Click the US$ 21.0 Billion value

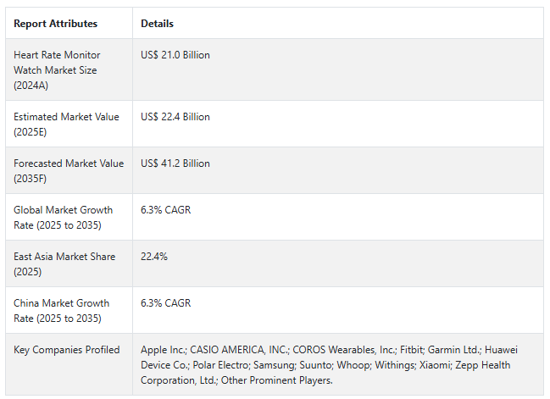tap(175, 55)
